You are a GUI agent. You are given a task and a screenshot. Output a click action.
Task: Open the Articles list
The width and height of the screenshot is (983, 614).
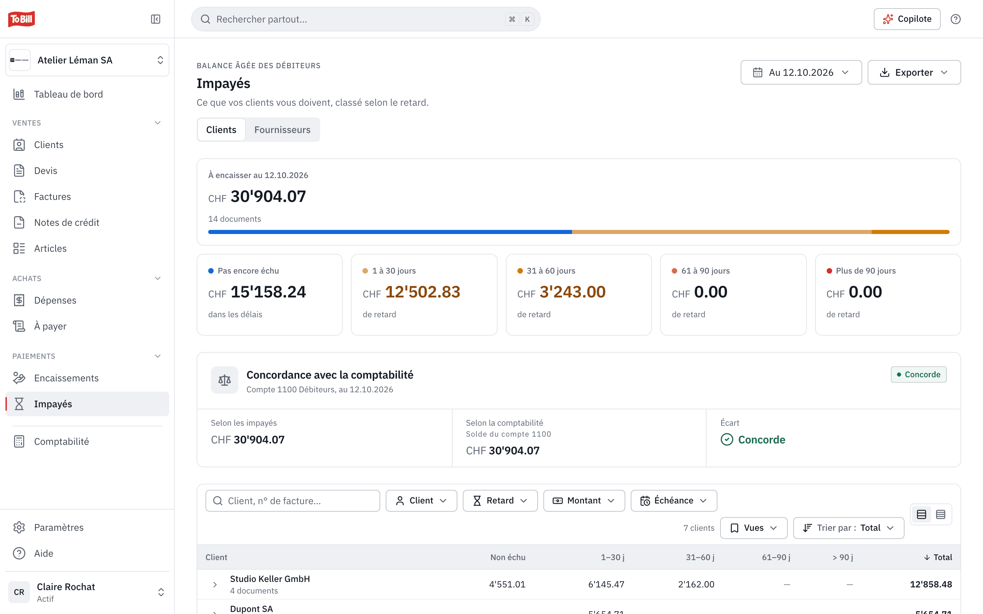(x=87, y=249)
